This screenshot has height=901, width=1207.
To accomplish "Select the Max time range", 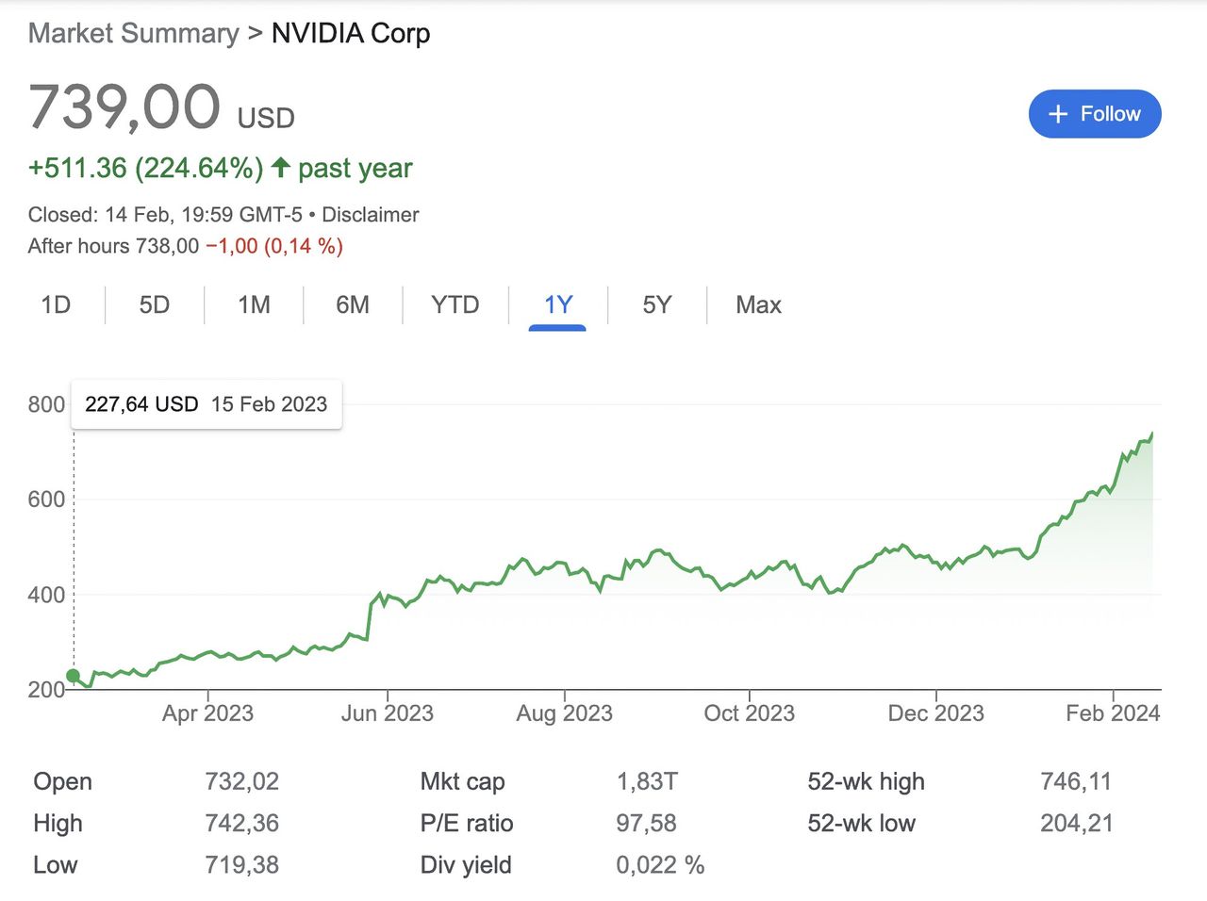I will pyautogui.click(x=758, y=304).
